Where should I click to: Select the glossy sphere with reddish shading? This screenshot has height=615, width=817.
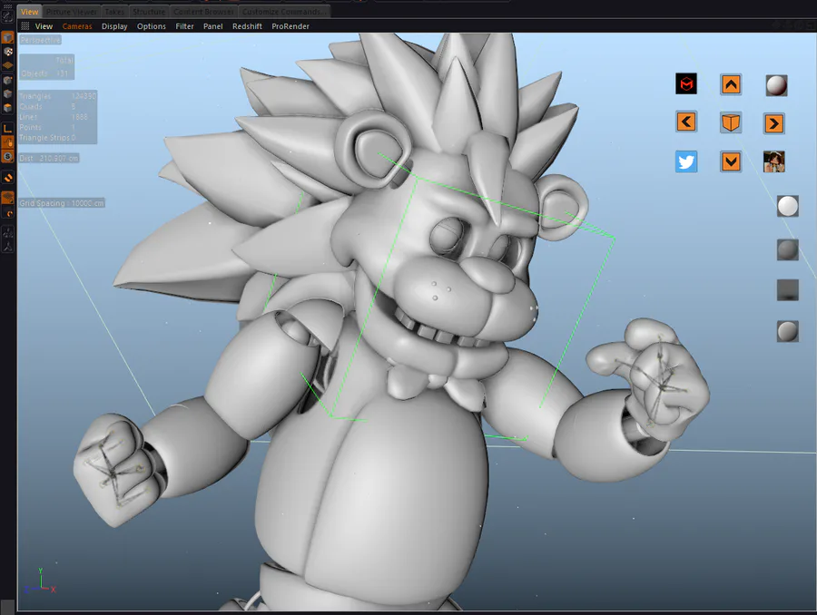[776, 85]
